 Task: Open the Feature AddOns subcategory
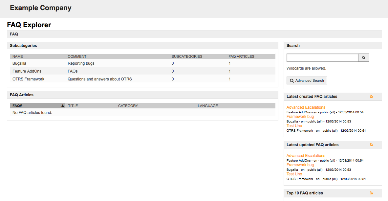[x=24, y=71]
